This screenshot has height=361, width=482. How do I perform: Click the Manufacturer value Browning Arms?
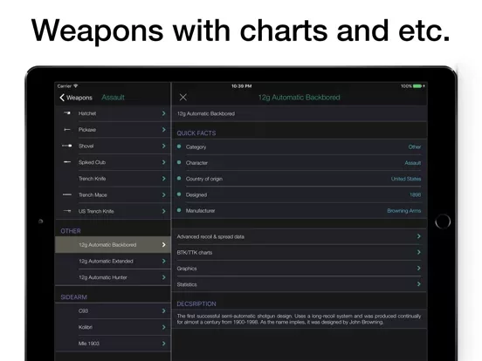click(x=404, y=211)
